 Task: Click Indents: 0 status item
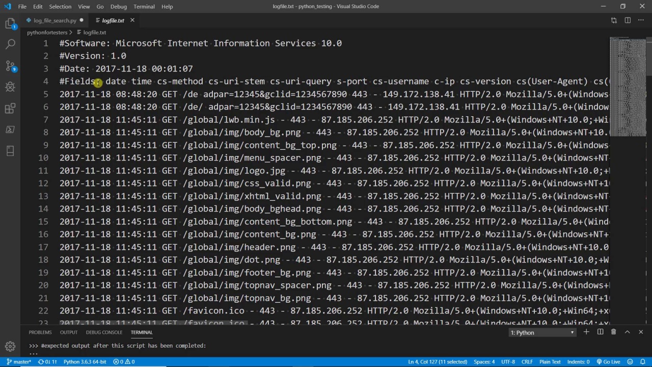pos(578,362)
